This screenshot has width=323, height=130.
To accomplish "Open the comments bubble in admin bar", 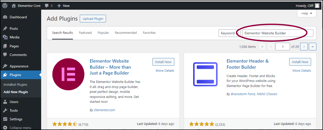I will click(x=49, y=6).
